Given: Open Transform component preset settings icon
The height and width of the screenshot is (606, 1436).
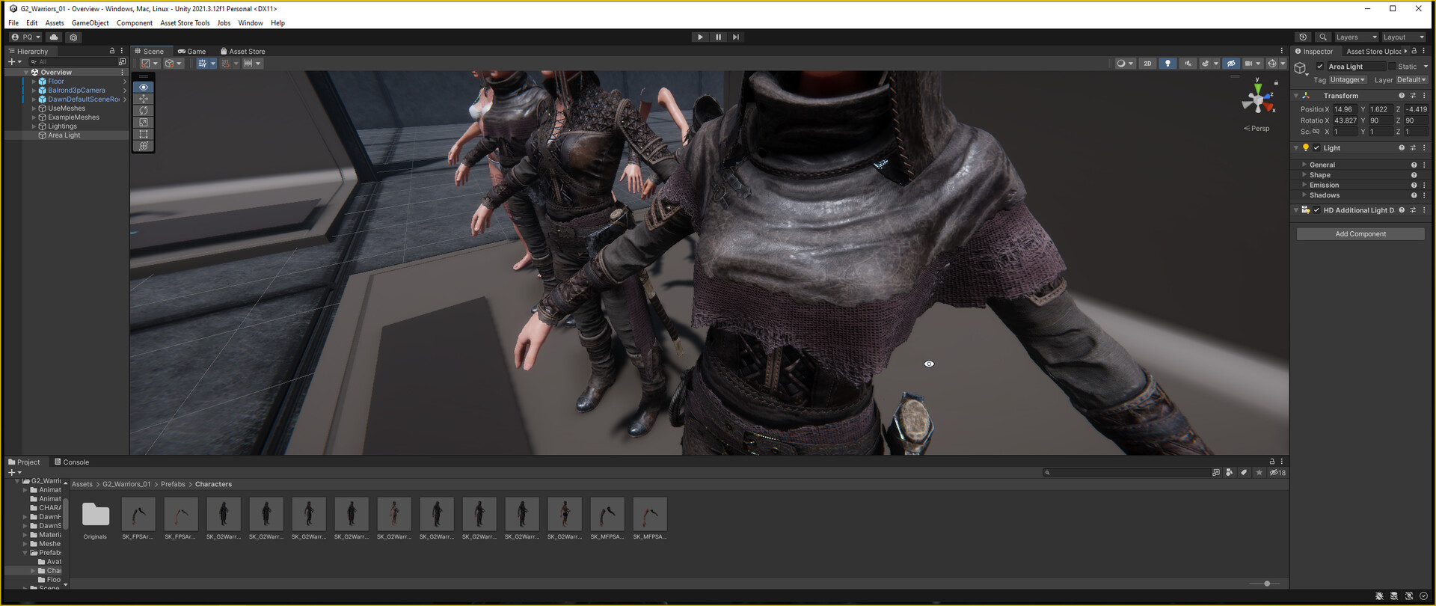Looking at the screenshot, I should pyautogui.click(x=1413, y=96).
